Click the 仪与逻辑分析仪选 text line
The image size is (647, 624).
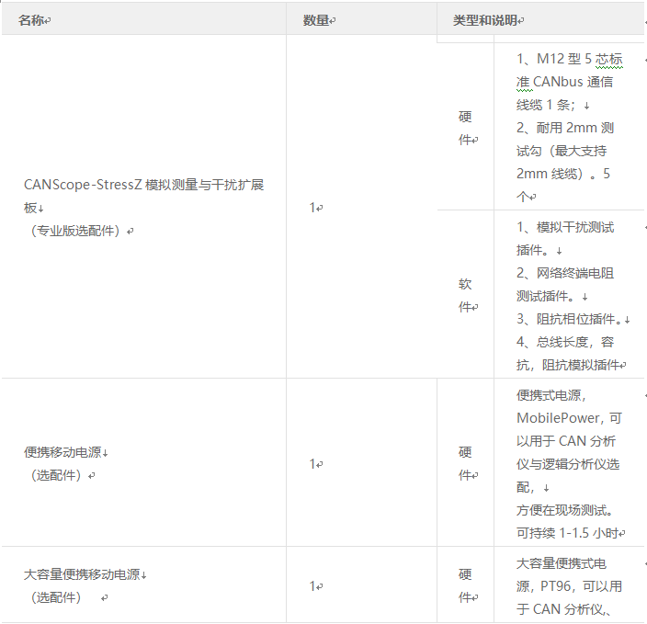click(x=568, y=464)
